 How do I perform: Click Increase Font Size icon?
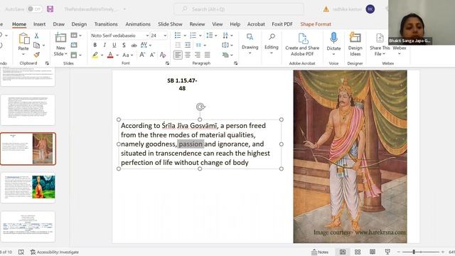[x=142, y=55]
